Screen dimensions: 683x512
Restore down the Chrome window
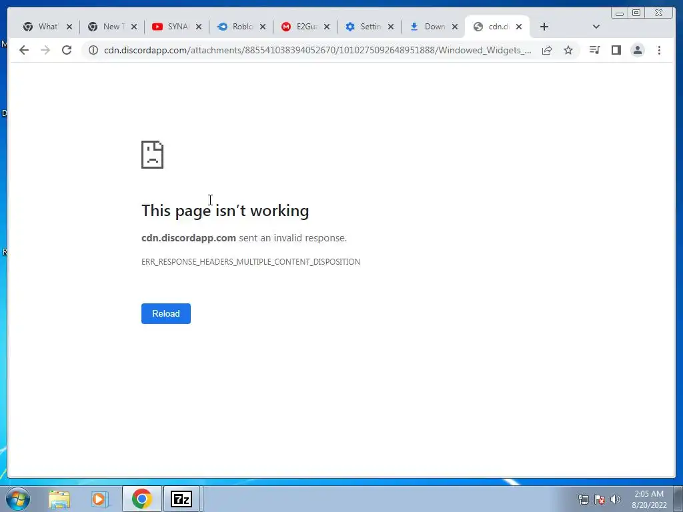pyautogui.click(x=636, y=13)
